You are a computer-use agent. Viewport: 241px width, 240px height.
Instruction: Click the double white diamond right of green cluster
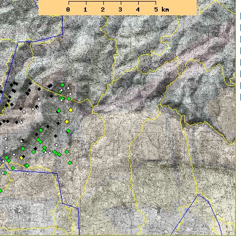56,145
